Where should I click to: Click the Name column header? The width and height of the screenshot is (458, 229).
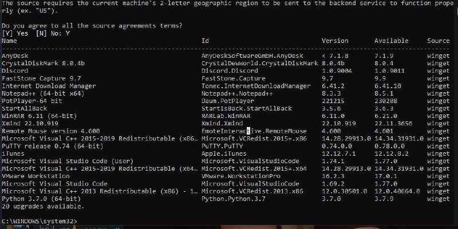pyautogui.click(x=9, y=41)
